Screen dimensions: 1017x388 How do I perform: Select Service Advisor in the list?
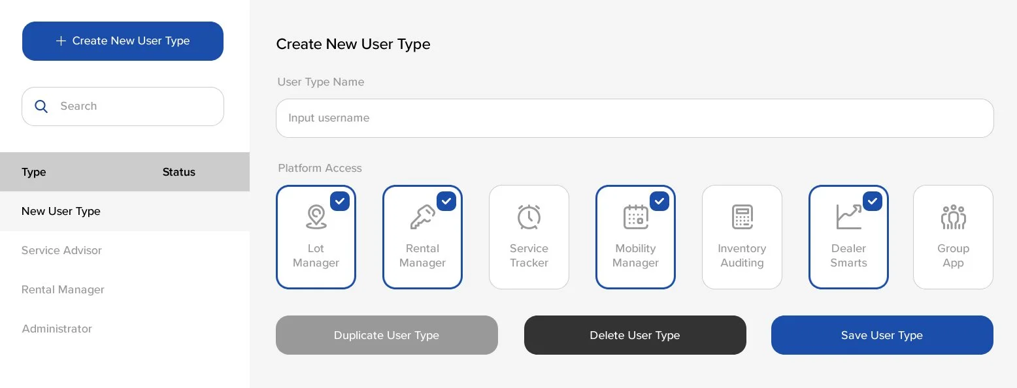(x=125, y=250)
